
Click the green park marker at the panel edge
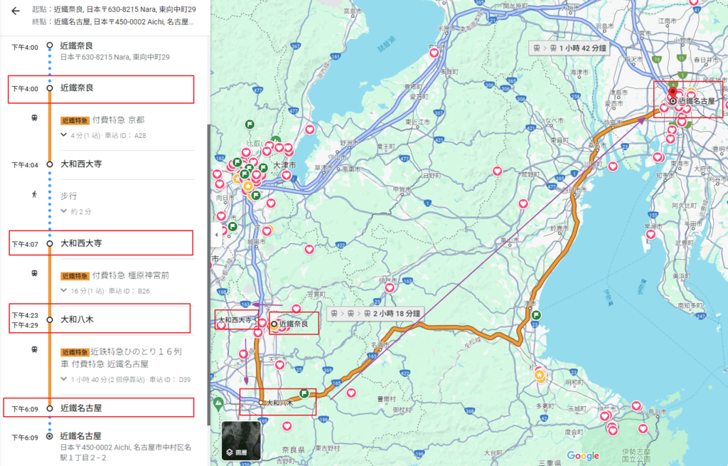[x=218, y=403]
